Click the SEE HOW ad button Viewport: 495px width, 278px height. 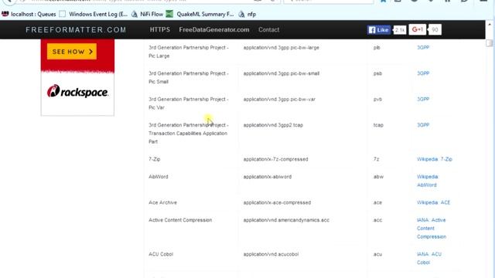[x=72, y=52]
